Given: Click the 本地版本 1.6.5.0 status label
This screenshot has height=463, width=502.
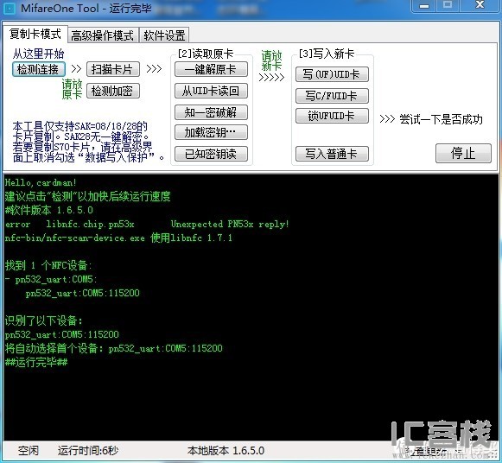Looking at the screenshot, I should tap(226, 451).
